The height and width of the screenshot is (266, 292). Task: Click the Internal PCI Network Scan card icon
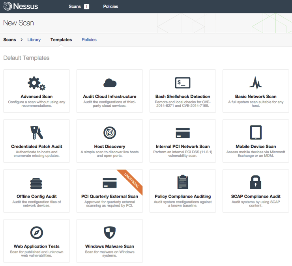[183, 133]
